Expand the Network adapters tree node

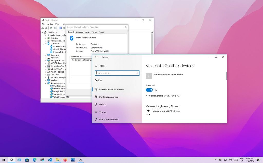coord(45,83)
